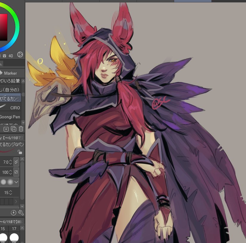This screenshot has height=243, width=246.
Task: Select the softer anti-aliasing circle option
Action: tap(10, 182)
